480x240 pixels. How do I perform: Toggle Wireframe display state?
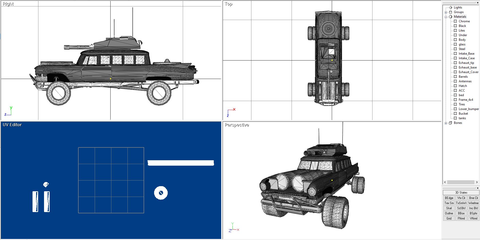(x=473, y=203)
